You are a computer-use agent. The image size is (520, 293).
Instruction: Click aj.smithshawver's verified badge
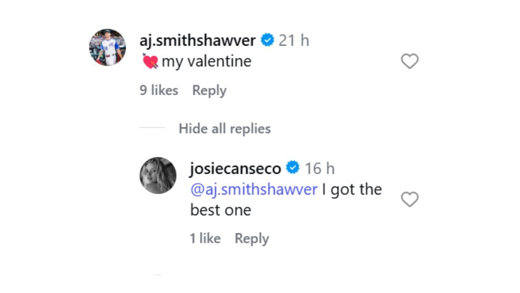tap(267, 40)
